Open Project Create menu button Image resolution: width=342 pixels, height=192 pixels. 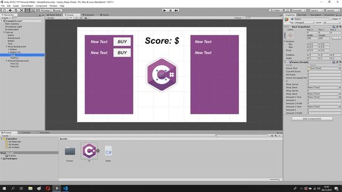pos(5,135)
